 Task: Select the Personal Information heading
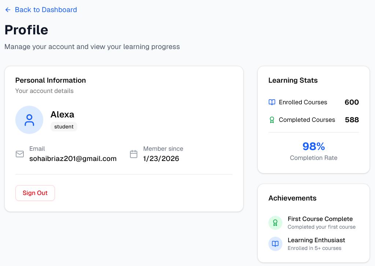point(50,80)
